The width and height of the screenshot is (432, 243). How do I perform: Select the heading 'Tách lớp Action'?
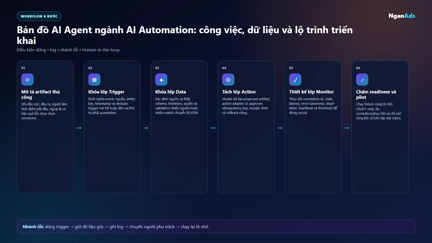tap(239, 92)
